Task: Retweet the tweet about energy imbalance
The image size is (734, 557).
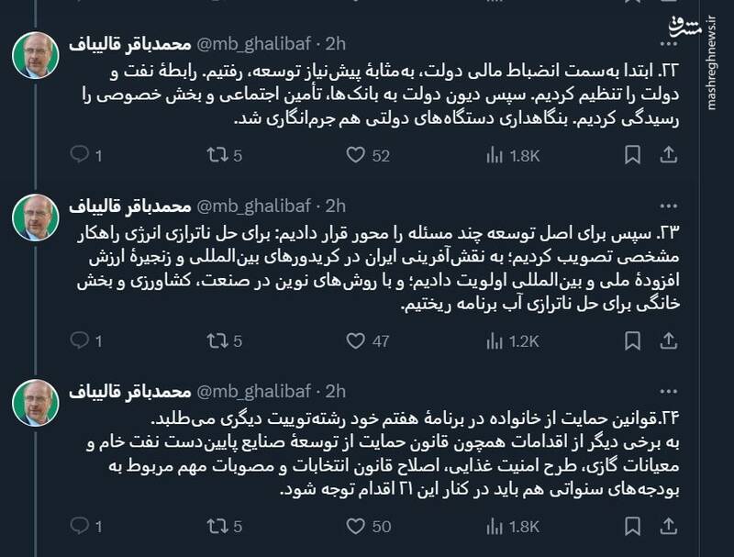Action: click(216, 341)
